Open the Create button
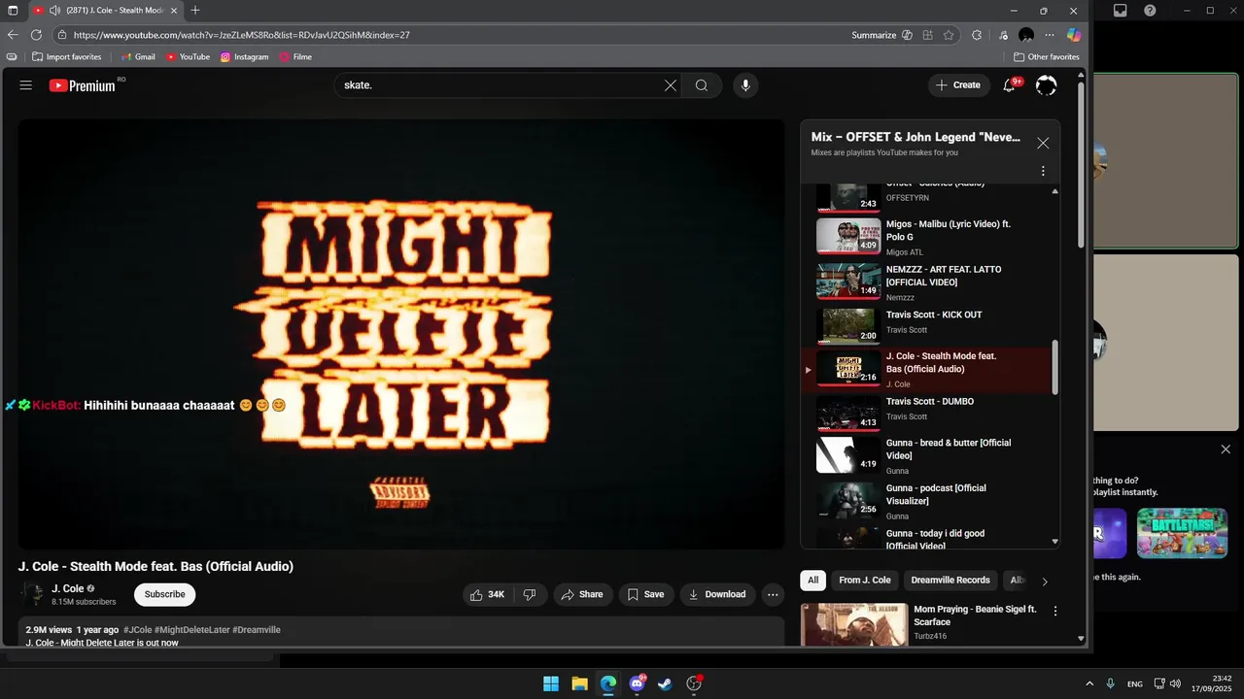The width and height of the screenshot is (1244, 699). [x=958, y=85]
